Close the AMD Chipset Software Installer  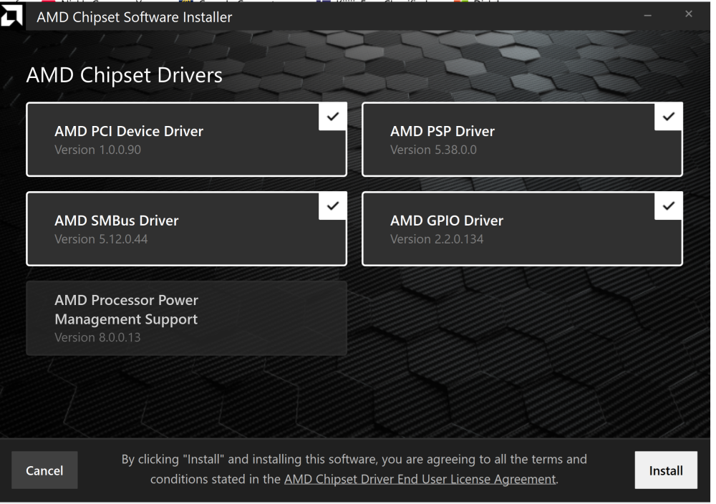coord(689,15)
